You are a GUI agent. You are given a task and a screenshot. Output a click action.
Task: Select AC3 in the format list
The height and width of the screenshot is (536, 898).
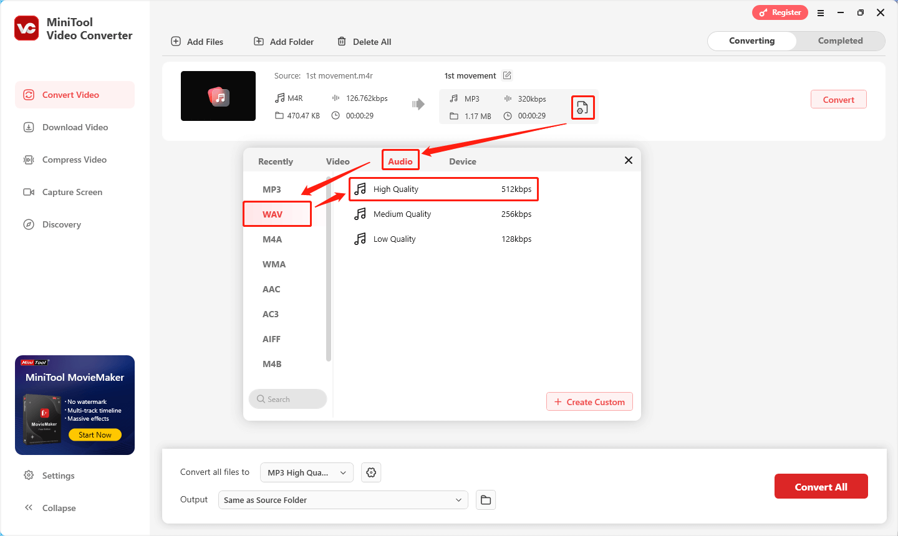tap(271, 314)
